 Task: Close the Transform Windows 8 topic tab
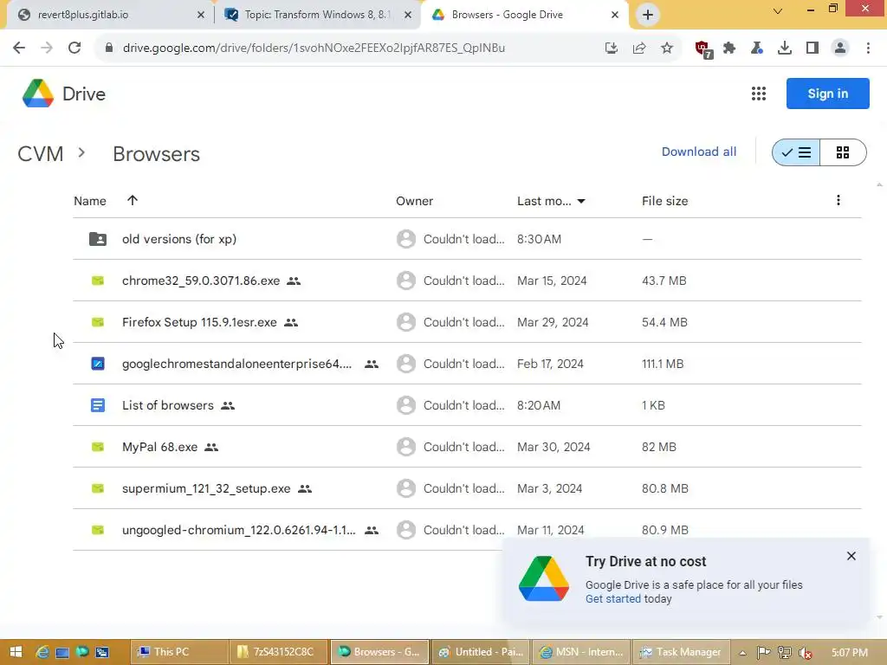408,15
